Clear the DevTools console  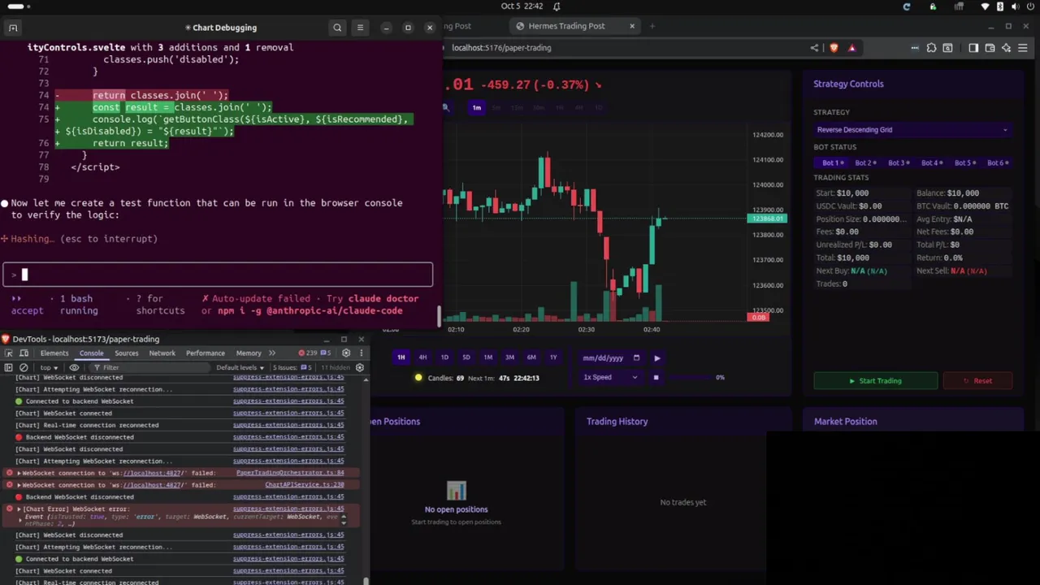click(x=24, y=367)
